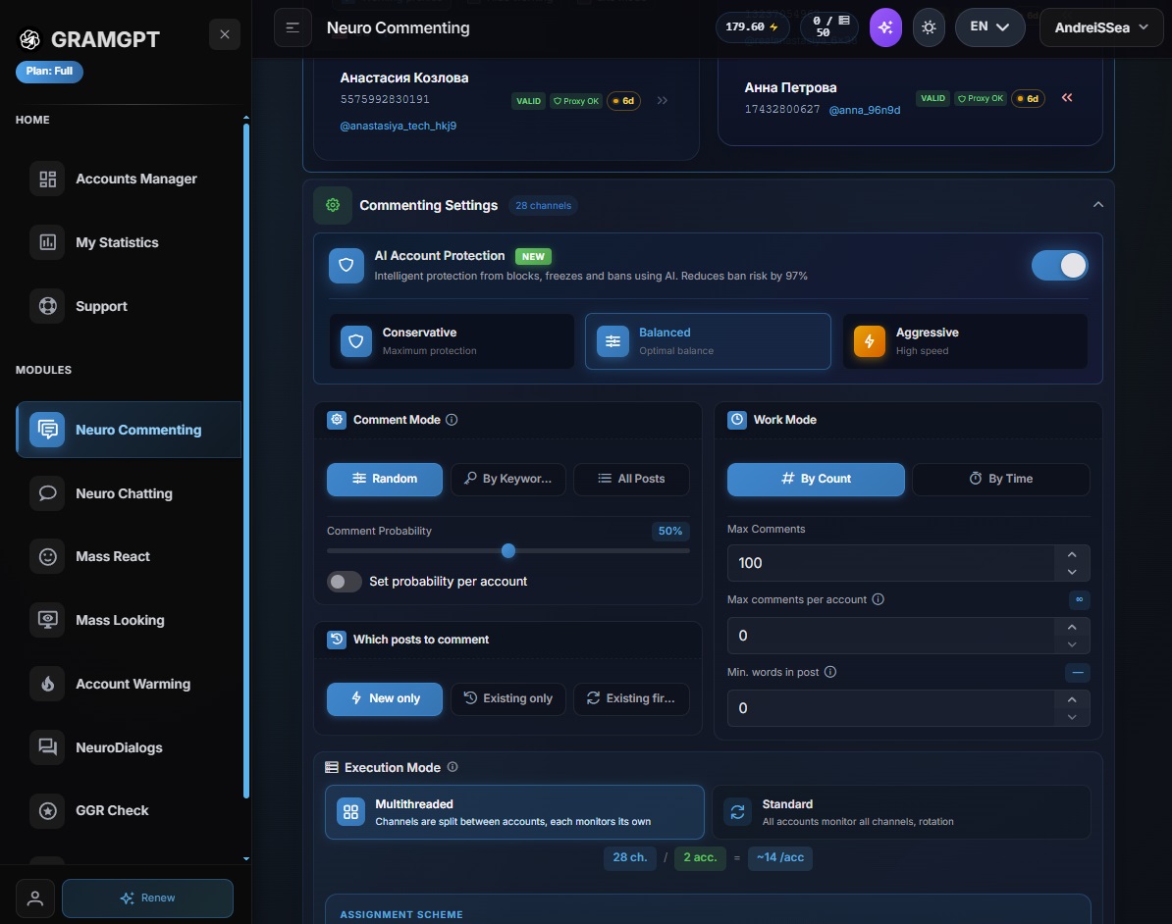
Task: Click the Comment Mode info icon
Action: point(452,420)
